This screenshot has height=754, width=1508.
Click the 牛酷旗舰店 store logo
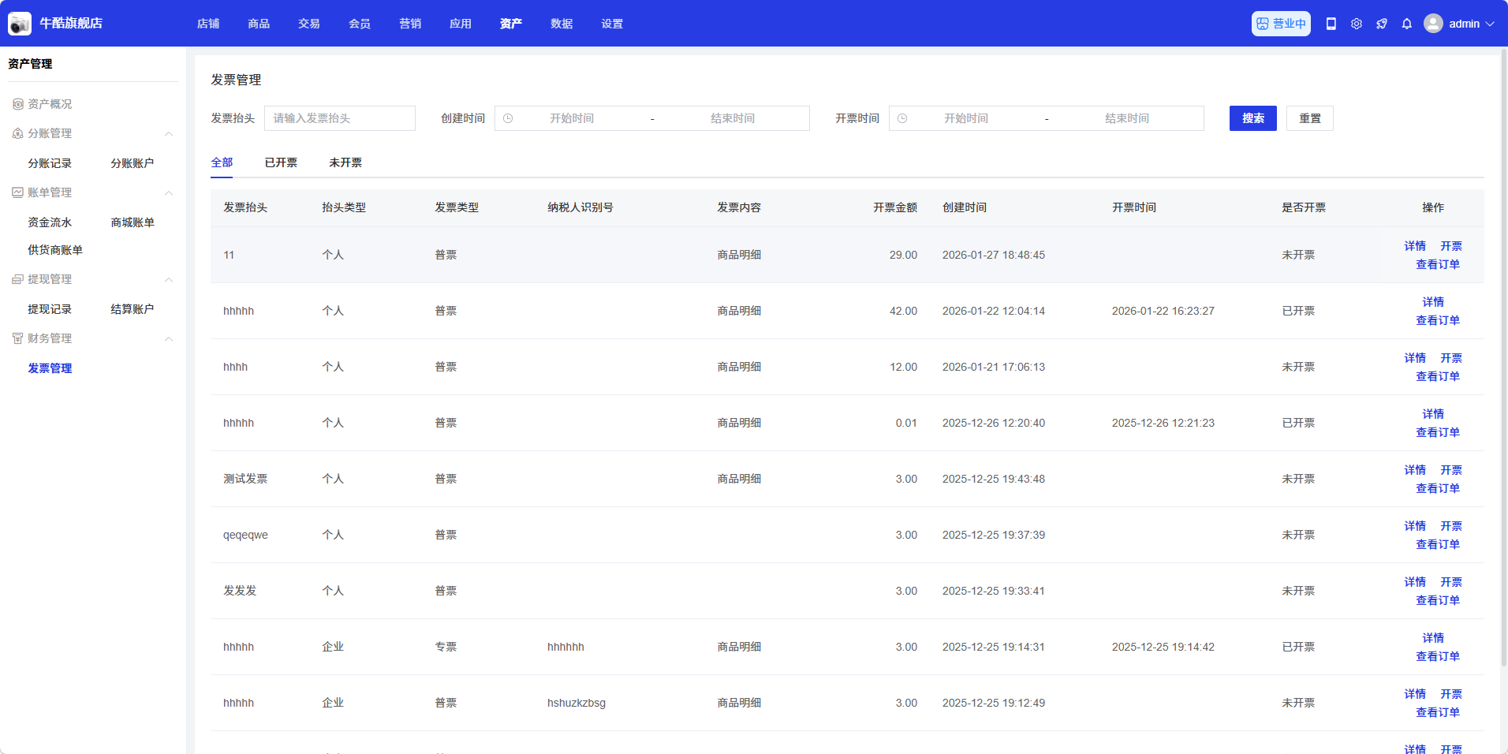[20, 24]
